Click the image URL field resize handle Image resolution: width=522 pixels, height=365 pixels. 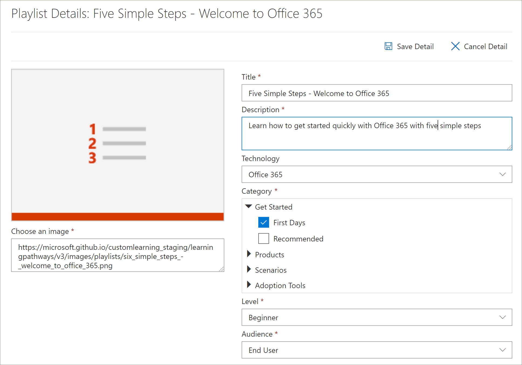click(x=221, y=269)
